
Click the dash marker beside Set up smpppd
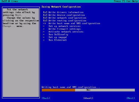tap(44, 37)
